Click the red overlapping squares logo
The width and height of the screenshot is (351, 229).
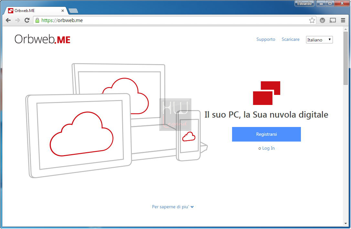[x=267, y=93]
